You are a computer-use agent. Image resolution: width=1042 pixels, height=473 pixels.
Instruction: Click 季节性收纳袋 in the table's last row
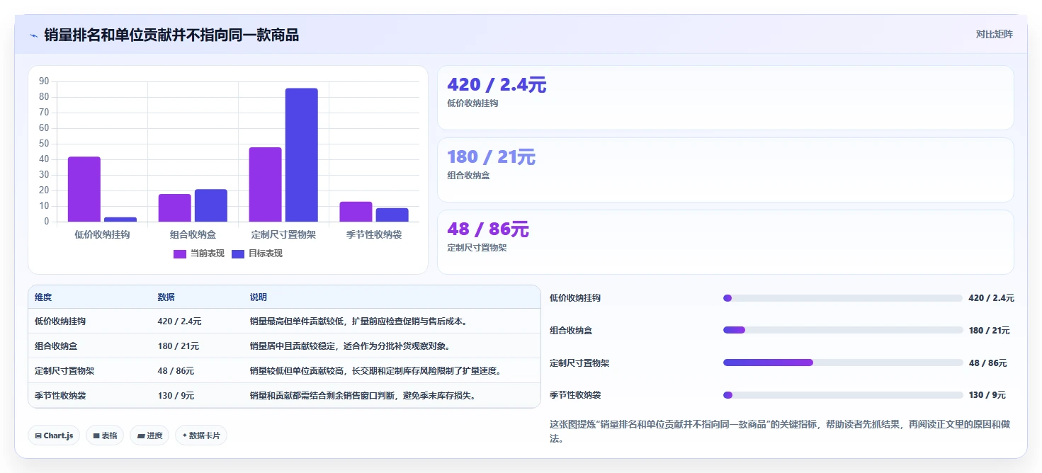[x=60, y=396]
